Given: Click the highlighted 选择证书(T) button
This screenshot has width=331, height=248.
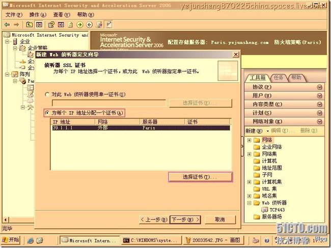Looking at the screenshot, I should point(201,177).
